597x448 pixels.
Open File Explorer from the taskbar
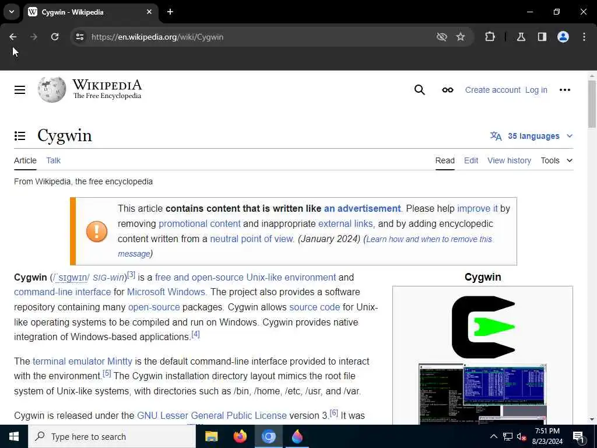click(x=211, y=436)
